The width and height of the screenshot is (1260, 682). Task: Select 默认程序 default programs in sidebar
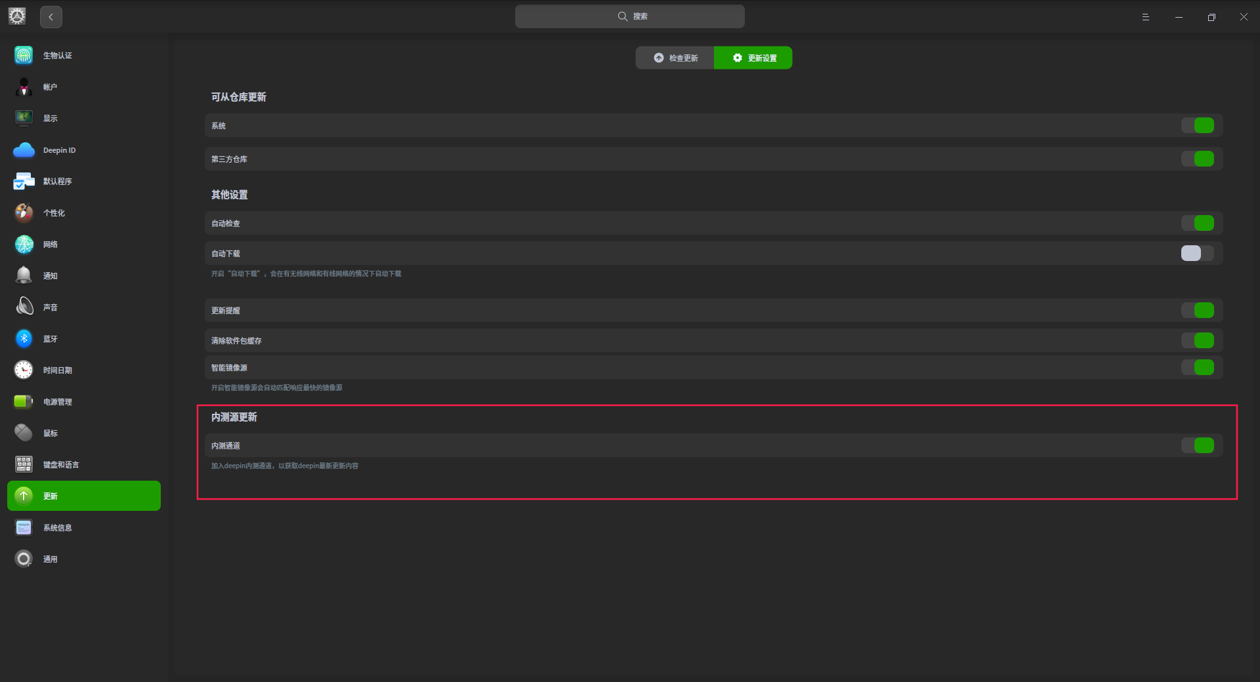tap(84, 181)
